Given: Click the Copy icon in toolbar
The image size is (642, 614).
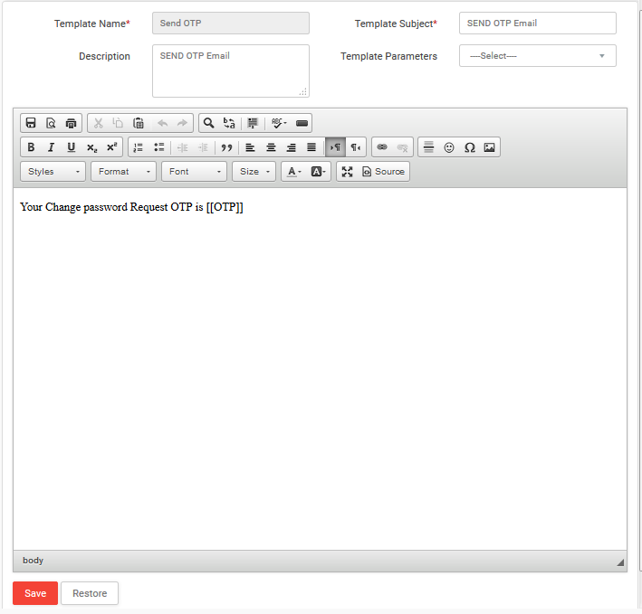Looking at the screenshot, I should pyautogui.click(x=118, y=123).
